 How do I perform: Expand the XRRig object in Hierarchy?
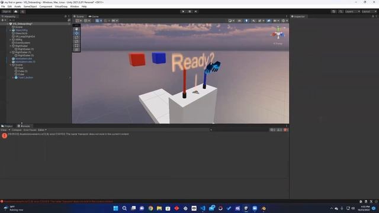pos(11,40)
